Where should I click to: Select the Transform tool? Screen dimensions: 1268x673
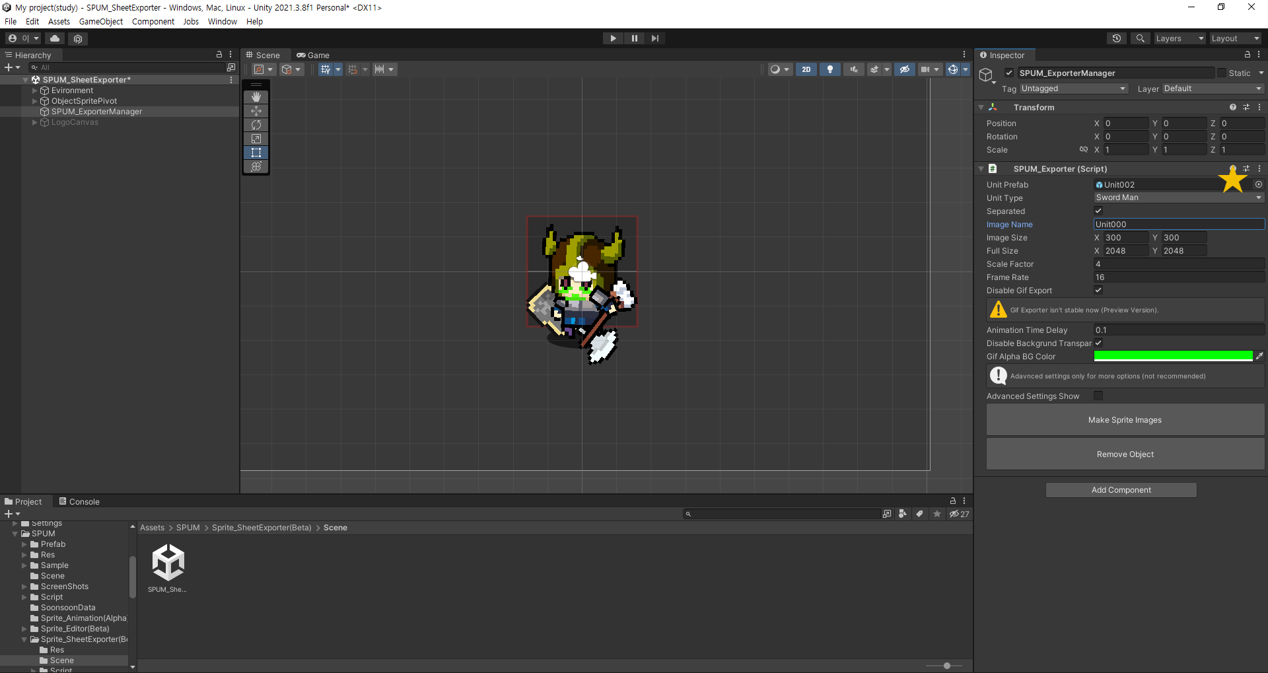click(x=256, y=166)
